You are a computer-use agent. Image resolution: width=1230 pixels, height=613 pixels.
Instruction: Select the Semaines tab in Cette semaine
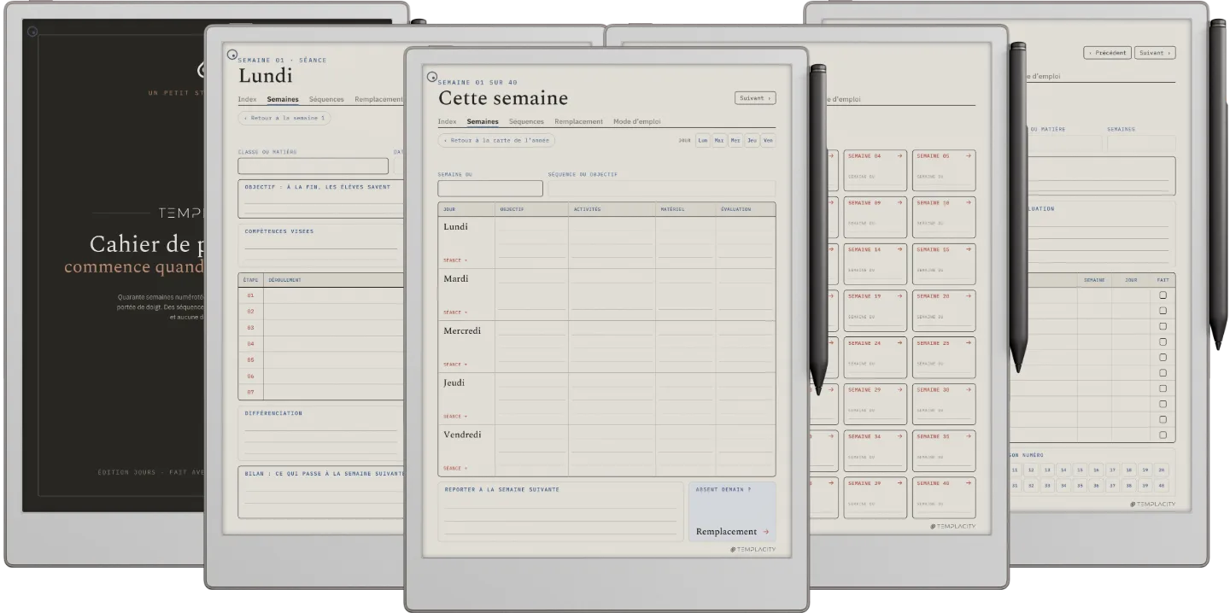tap(483, 122)
